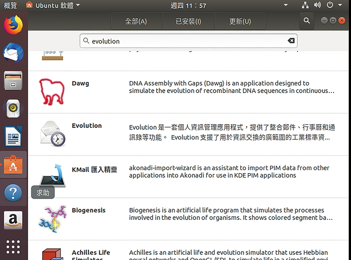Click the Dawg DNA Assembly description
This screenshot has height=260, width=351.
tap(232, 87)
